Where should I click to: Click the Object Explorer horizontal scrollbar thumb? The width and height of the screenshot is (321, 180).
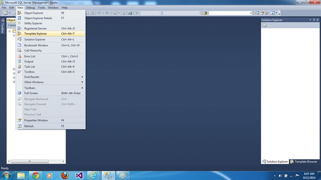pos(30,161)
